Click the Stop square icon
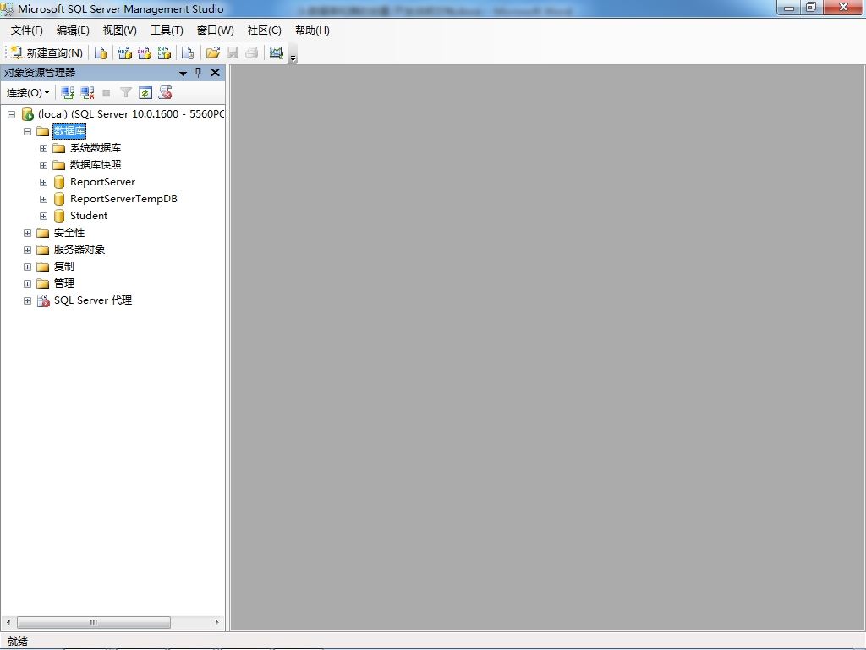The height and width of the screenshot is (650, 866). [107, 93]
